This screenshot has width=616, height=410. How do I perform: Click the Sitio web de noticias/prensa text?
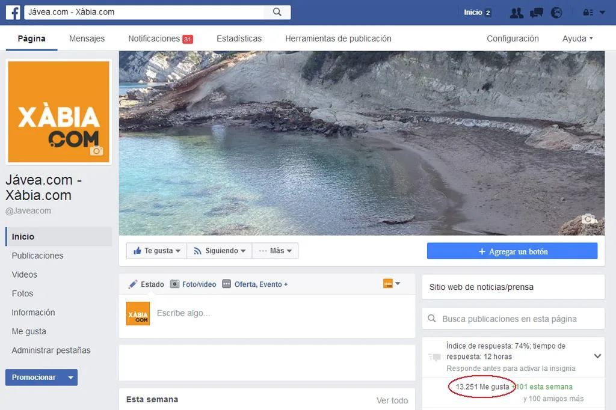(x=481, y=287)
